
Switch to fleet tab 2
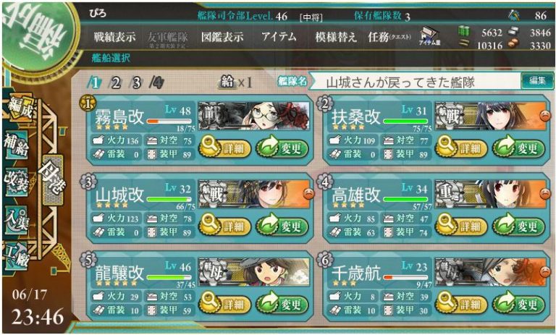[114, 82]
